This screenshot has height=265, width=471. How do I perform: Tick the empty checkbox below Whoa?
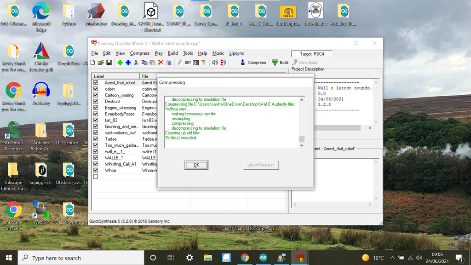coord(96,177)
